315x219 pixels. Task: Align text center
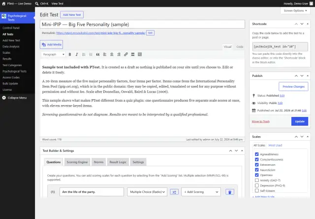click(x=112, y=54)
